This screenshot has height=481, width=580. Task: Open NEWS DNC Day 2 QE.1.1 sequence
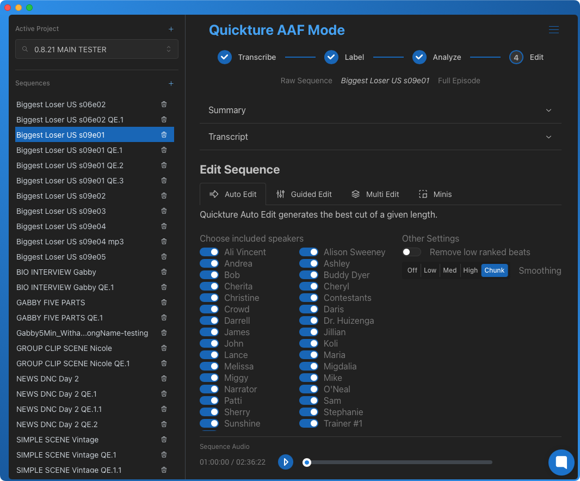pos(94,409)
